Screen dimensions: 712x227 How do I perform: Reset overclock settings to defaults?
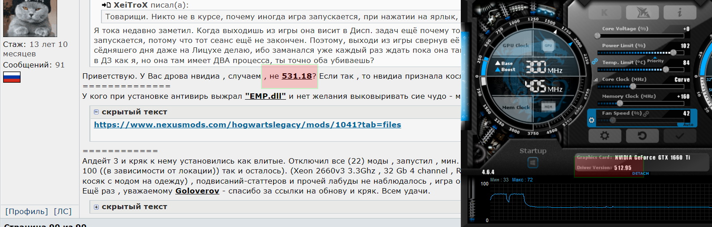coord(642,135)
